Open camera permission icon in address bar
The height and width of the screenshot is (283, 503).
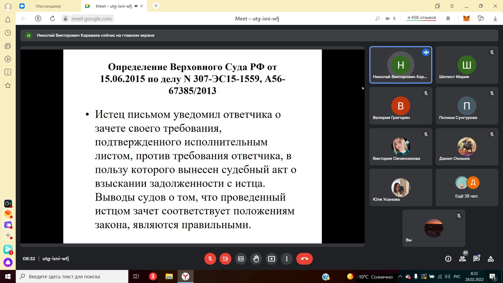tap(387, 19)
